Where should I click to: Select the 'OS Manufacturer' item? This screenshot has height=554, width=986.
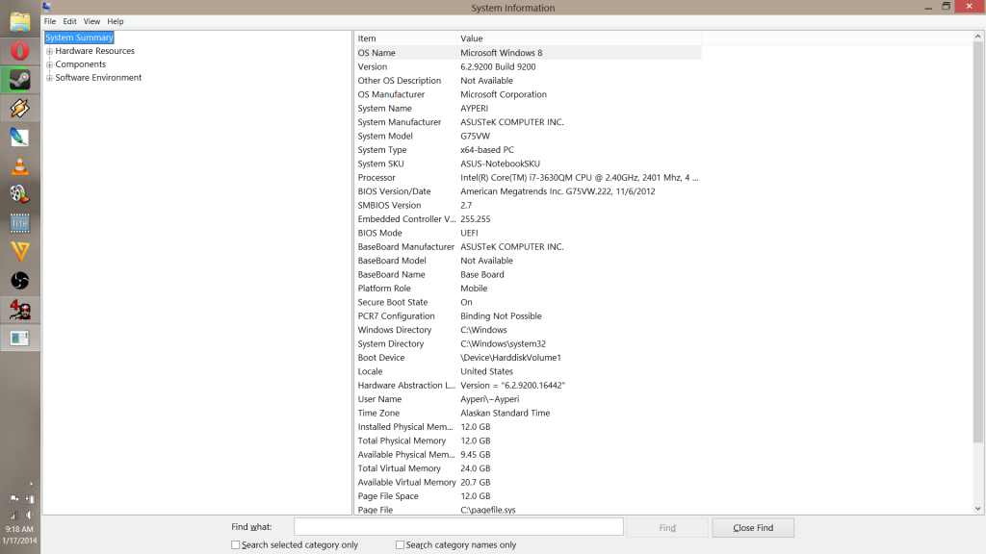tap(391, 94)
